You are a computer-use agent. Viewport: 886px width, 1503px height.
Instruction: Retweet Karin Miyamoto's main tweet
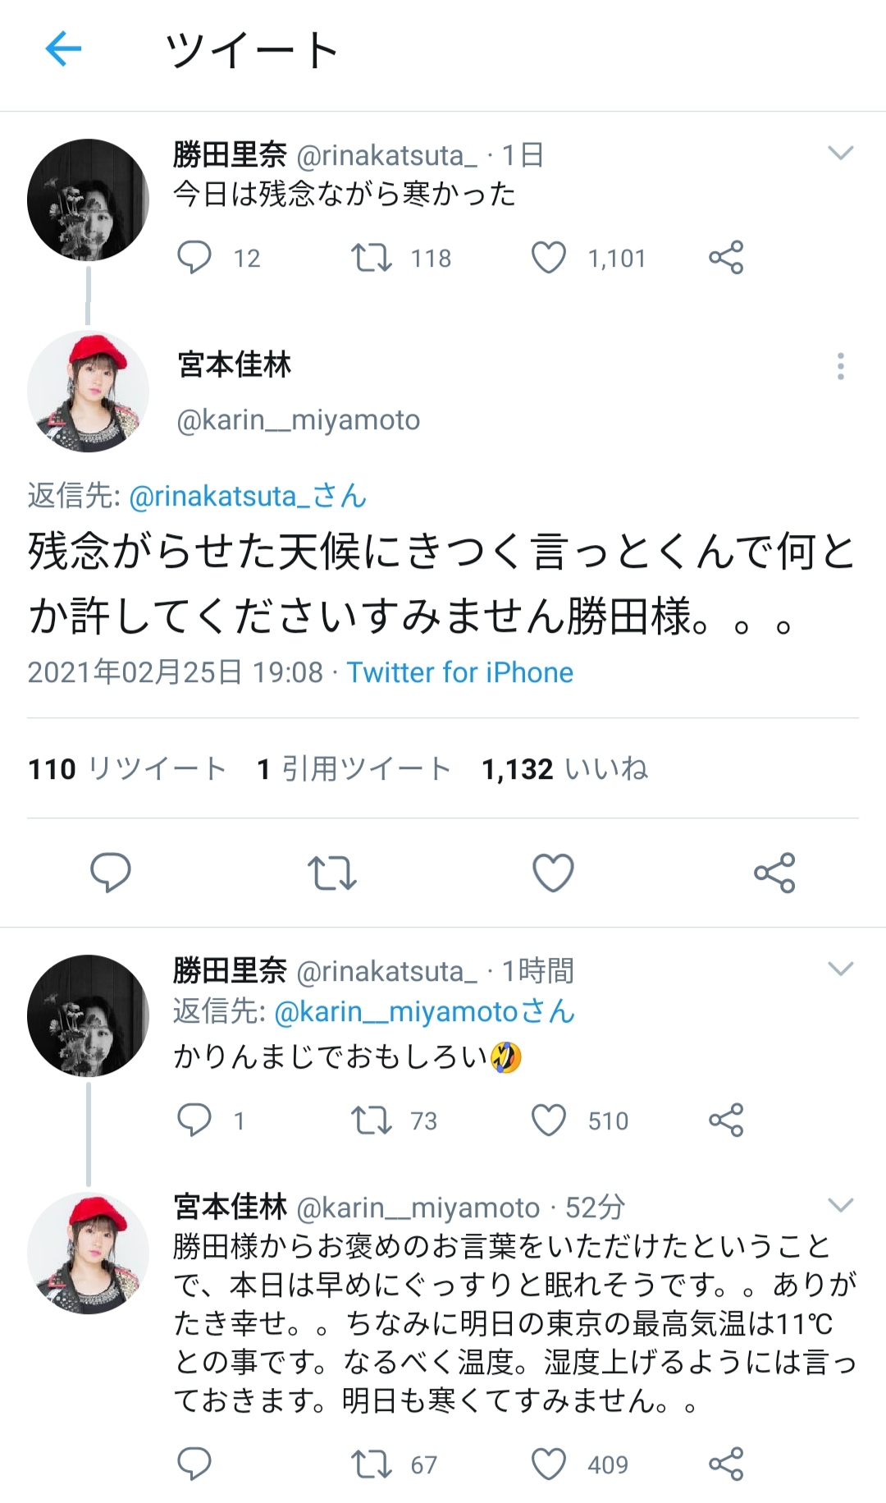[x=331, y=873]
